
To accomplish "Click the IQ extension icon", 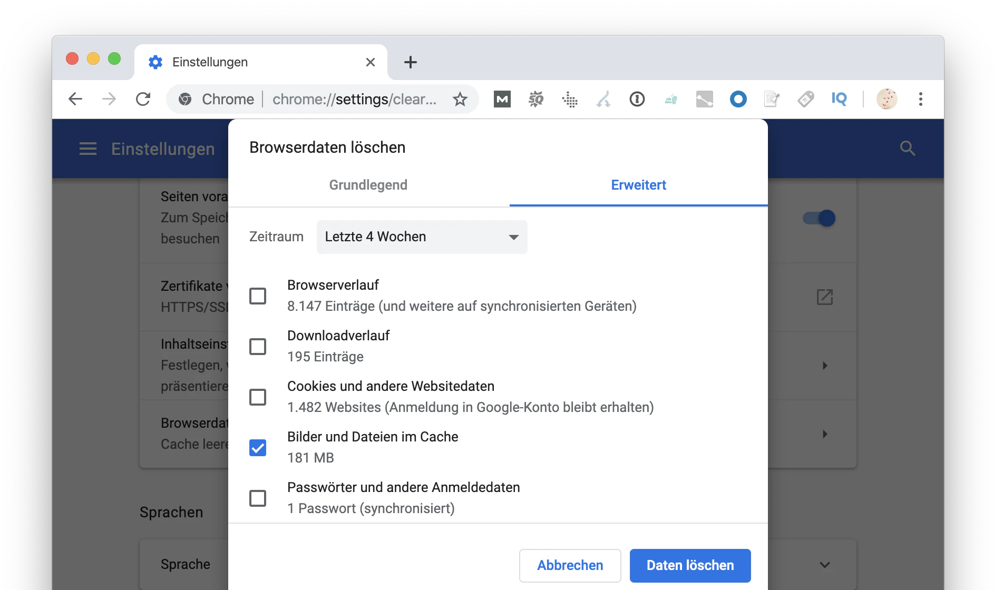I will tap(839, 99).
